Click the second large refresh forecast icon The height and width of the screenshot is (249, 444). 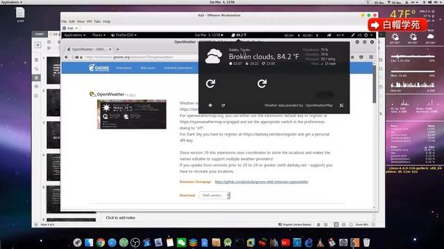262,84
